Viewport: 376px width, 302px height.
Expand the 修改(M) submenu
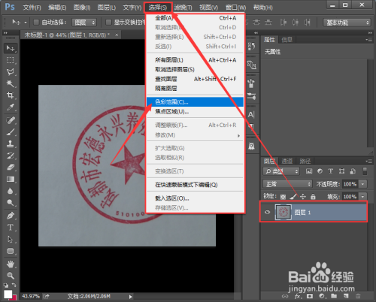pos(195,135)
